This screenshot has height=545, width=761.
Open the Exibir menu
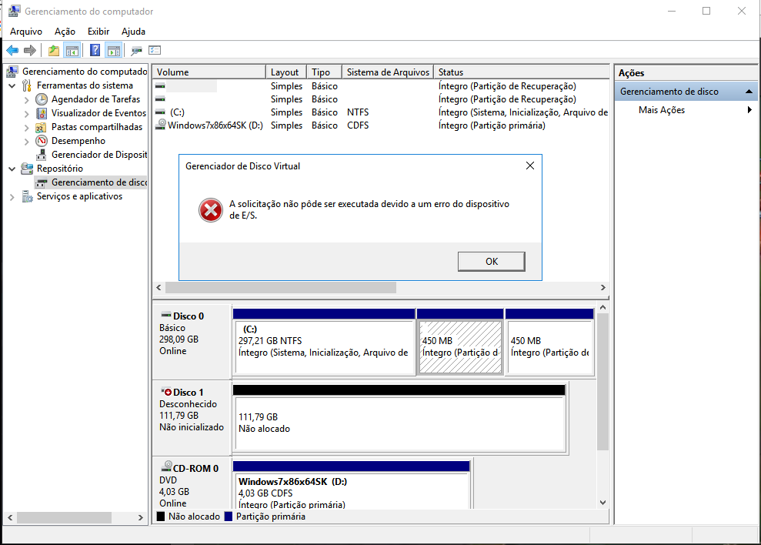click(98, 32)
